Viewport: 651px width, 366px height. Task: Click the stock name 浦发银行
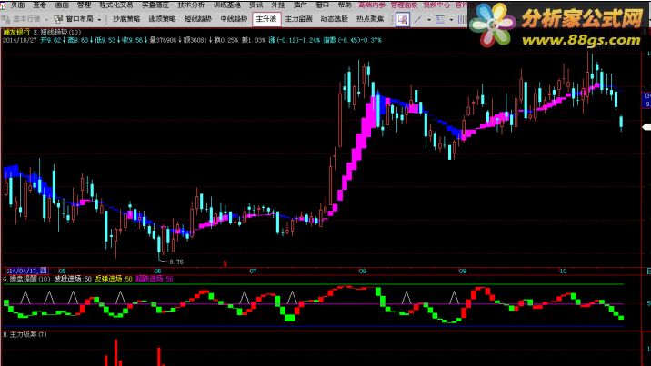coord(16,32)
